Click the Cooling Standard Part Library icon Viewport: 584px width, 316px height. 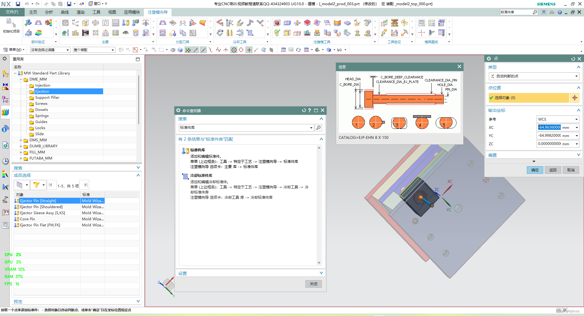coord(250,33)
